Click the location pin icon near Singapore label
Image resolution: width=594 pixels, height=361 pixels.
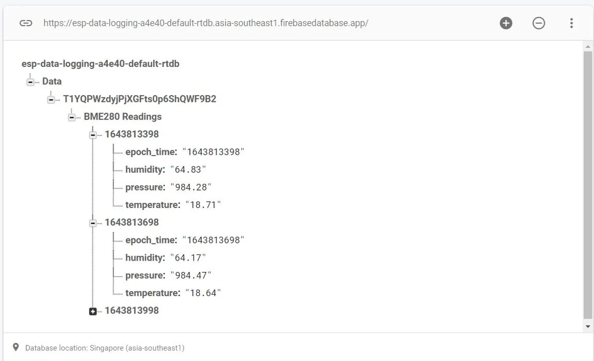tap(15, 347)
